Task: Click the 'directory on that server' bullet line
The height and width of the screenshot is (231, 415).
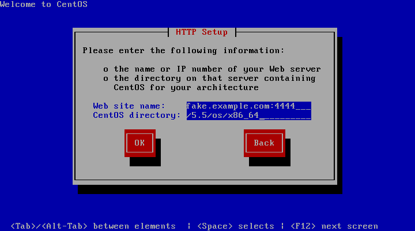Action: pos(214,78)
